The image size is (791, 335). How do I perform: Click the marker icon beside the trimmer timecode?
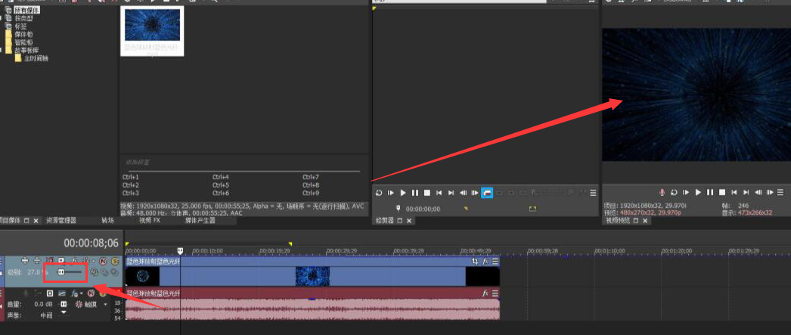coord(398,209)
